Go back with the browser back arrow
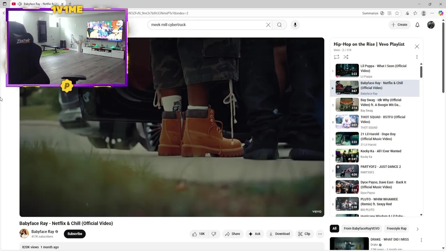Screen dimensions: 446x251 click(4, 13)
